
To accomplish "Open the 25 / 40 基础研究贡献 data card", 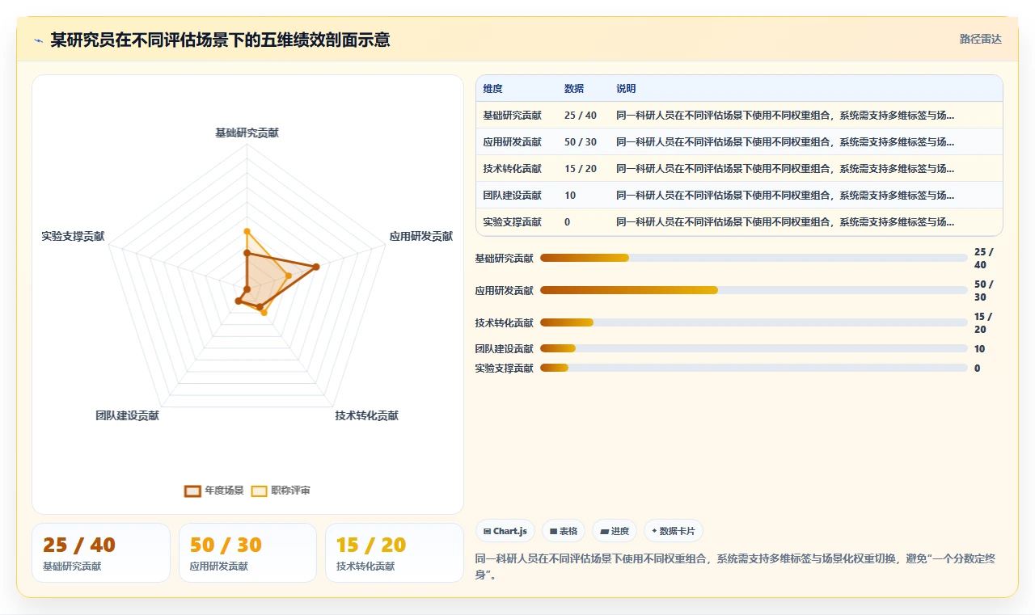I will coord(101,553).
